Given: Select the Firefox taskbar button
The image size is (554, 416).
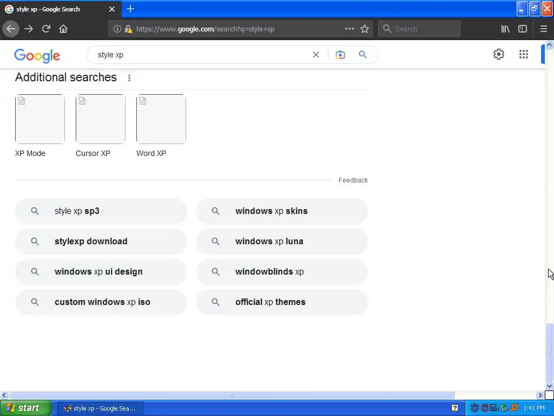Looking at the screenshot, I should [100, 408].
